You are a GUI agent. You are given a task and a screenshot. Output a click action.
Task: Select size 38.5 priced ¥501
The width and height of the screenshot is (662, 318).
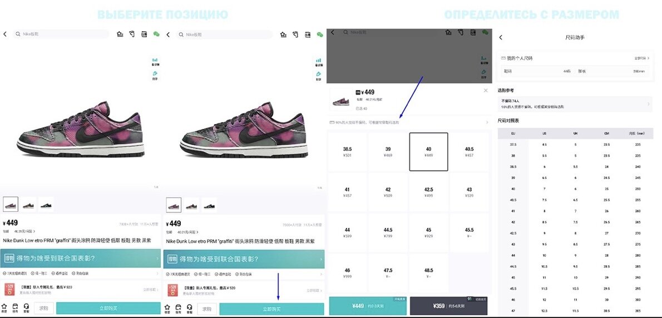pos(348,152)
